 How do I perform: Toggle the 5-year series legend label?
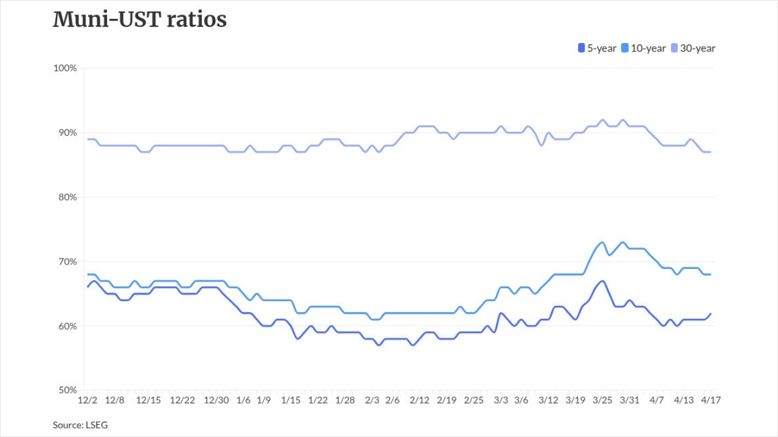[x=602, y=48]
